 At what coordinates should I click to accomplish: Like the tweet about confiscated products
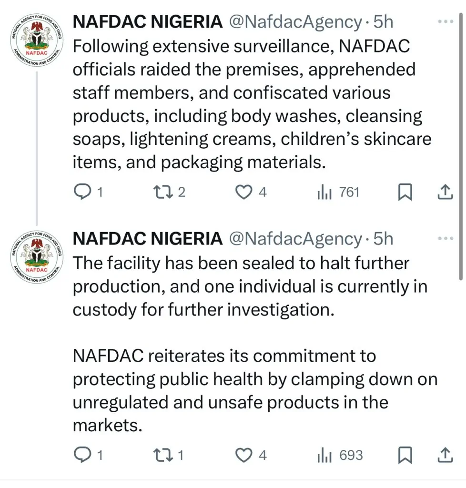click(x=245, y=192)
